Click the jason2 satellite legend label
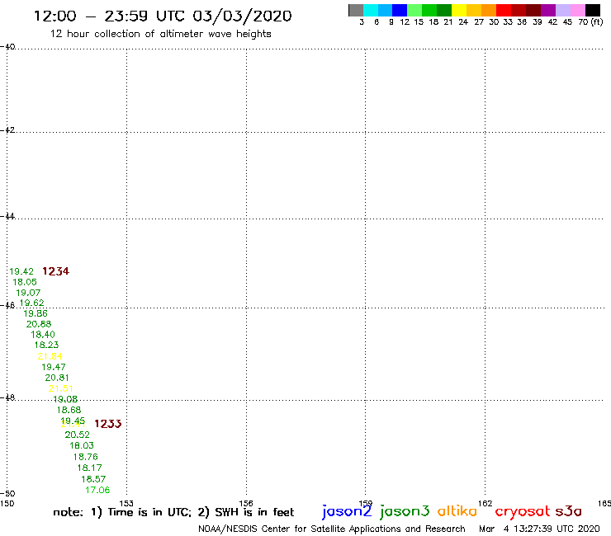This screenshot has width=611, height=536. pos(347,511)
